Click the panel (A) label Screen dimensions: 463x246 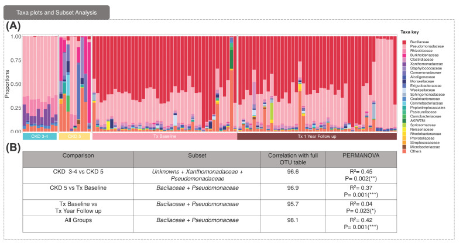[x=13, y=26]
